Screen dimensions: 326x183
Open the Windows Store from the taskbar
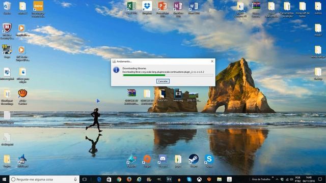[x=109, y=179]
